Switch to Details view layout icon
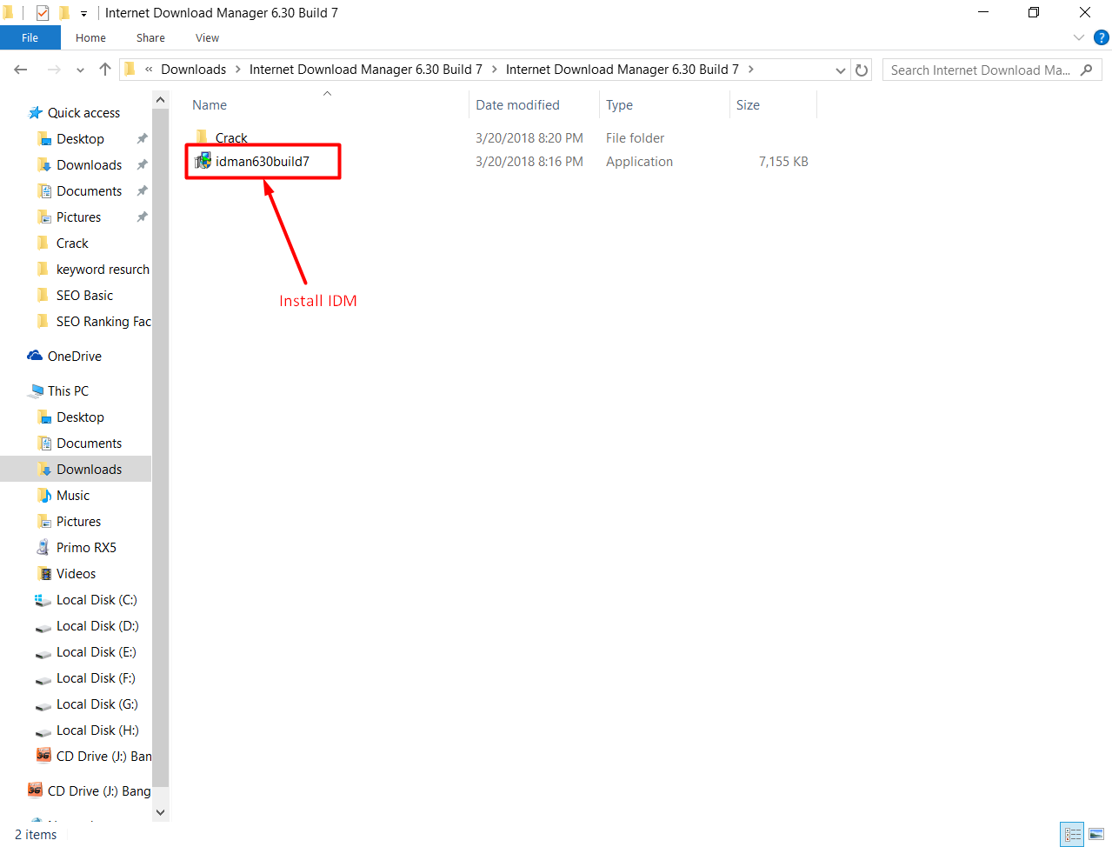Image resolution: width=1112 pixels, height=847 pixels. (x=1073, y=834)
